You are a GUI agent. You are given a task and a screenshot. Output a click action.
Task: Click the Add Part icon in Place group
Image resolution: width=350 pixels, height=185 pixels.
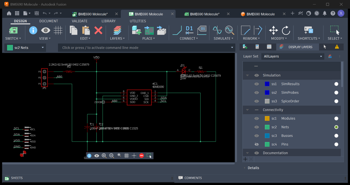pos(136,30)
